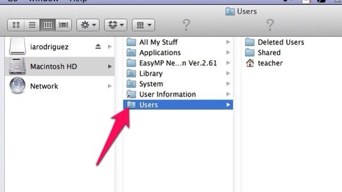342x192 pixels.
Task: Expand the Macintosh HD row arrow
Action: pyautogui.click(x=110, y=66)
